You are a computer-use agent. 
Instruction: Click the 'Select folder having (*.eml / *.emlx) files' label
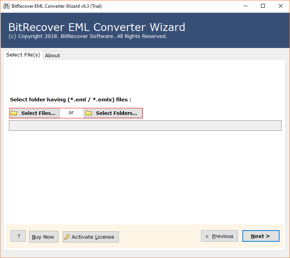click(x=70, y=100)
